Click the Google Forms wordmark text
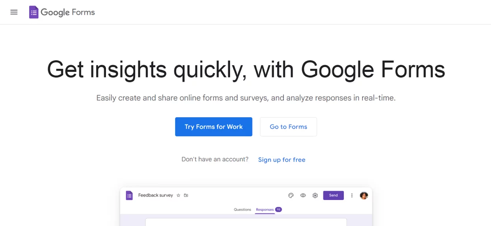This screenshot has width=491, height=226. pyautogui.click(x=68, y=12)
